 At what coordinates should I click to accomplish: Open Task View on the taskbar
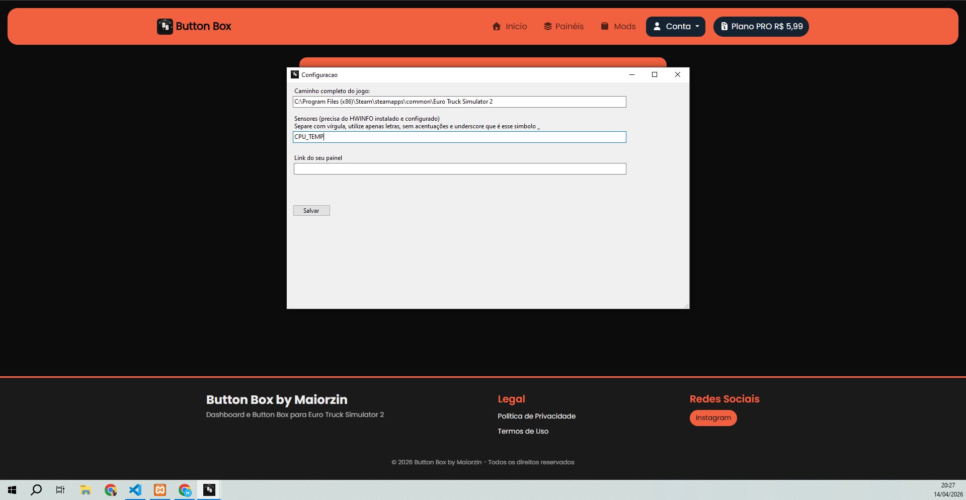point(60,490)
